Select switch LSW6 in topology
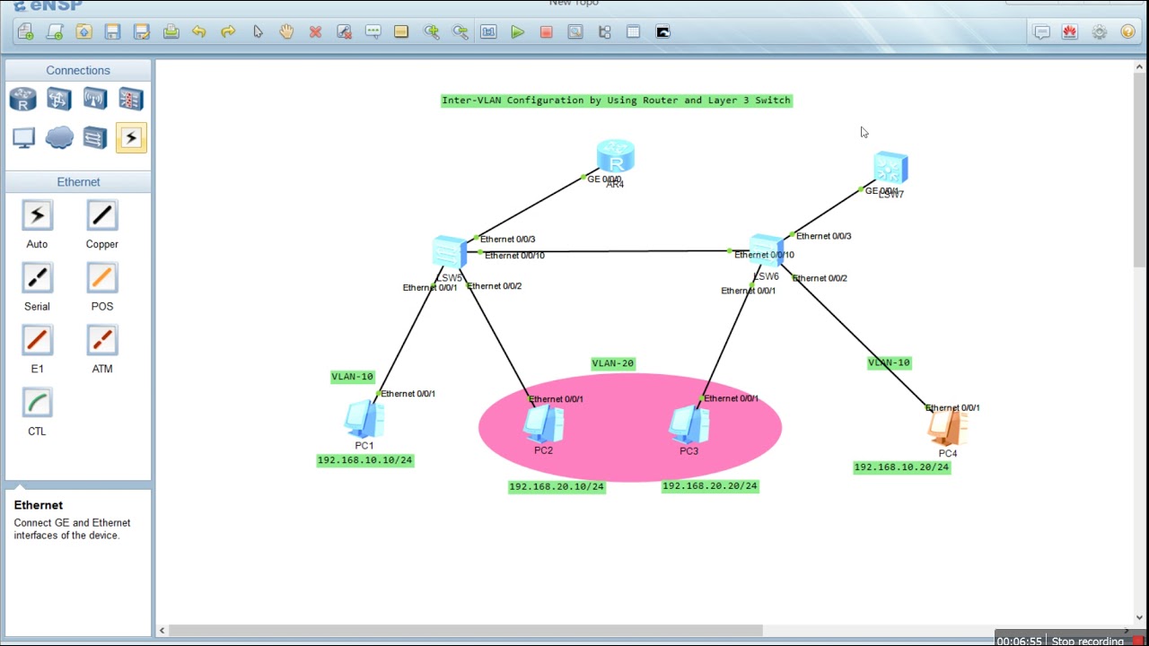This screenshot has width=1149, height=646. pyautogui.click(x=767, y=251)
